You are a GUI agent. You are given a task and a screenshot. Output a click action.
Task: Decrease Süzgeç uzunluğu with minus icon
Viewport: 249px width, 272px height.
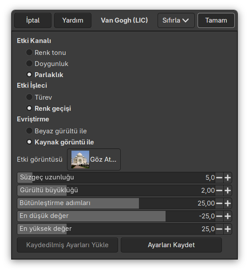(219, 178)
